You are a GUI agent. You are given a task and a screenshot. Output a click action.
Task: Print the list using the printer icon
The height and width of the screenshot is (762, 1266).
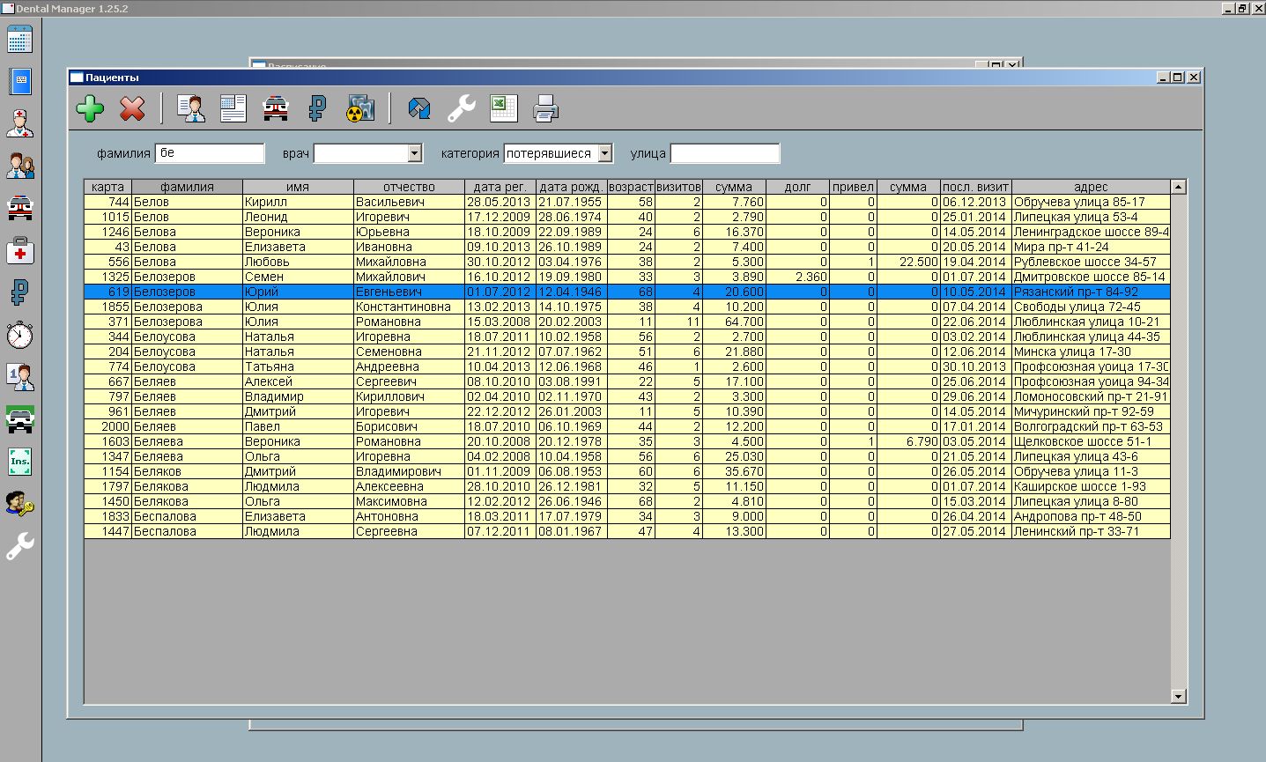click(545, 108)
